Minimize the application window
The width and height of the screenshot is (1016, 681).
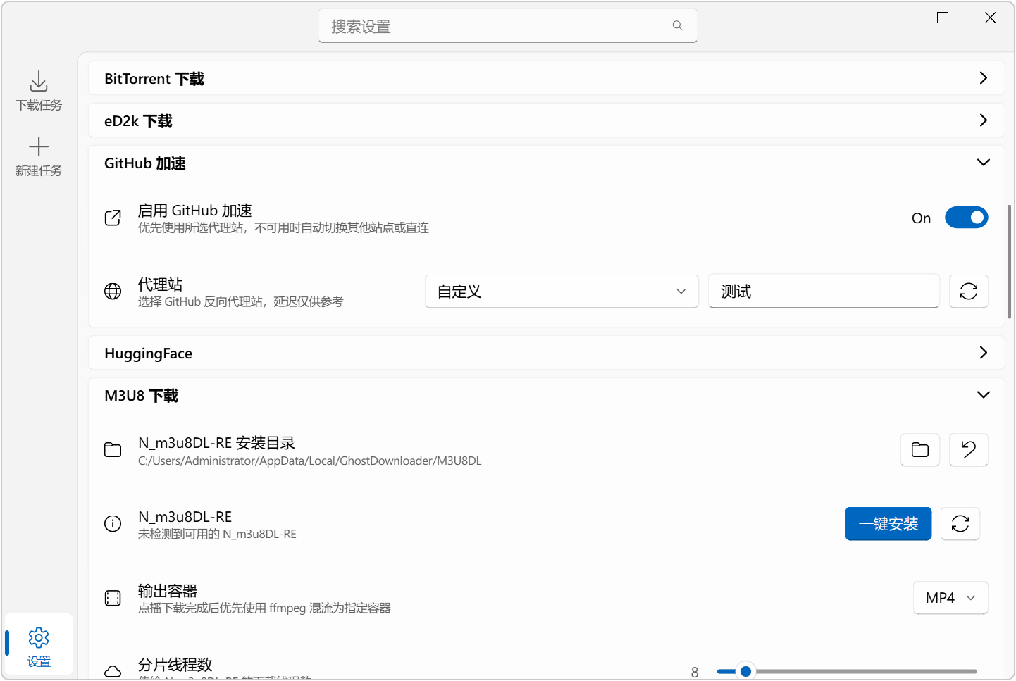point(894,18)
